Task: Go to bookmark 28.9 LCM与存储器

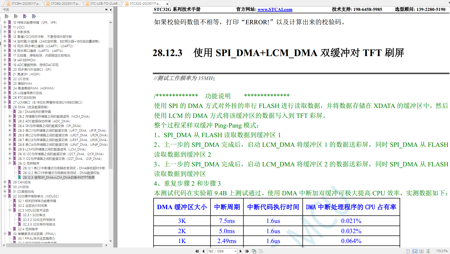Action: [x=52, y=149]
